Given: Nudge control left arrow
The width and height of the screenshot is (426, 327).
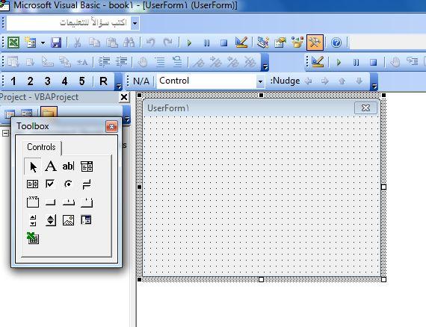Looking at the screenshot, I should [x=308, y=81].
